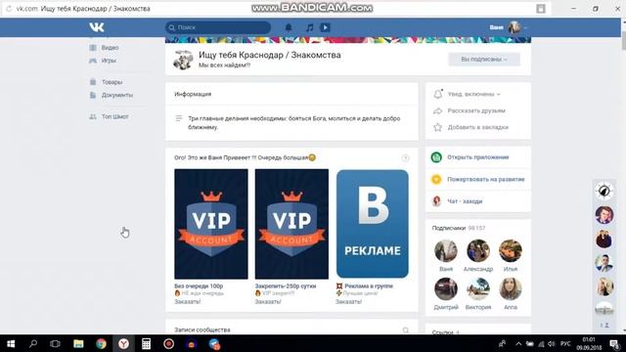Expand the Увед. включены notifications dropdown
The width and height of the screenshot is (626, 352).
click(x=473, y=94)
